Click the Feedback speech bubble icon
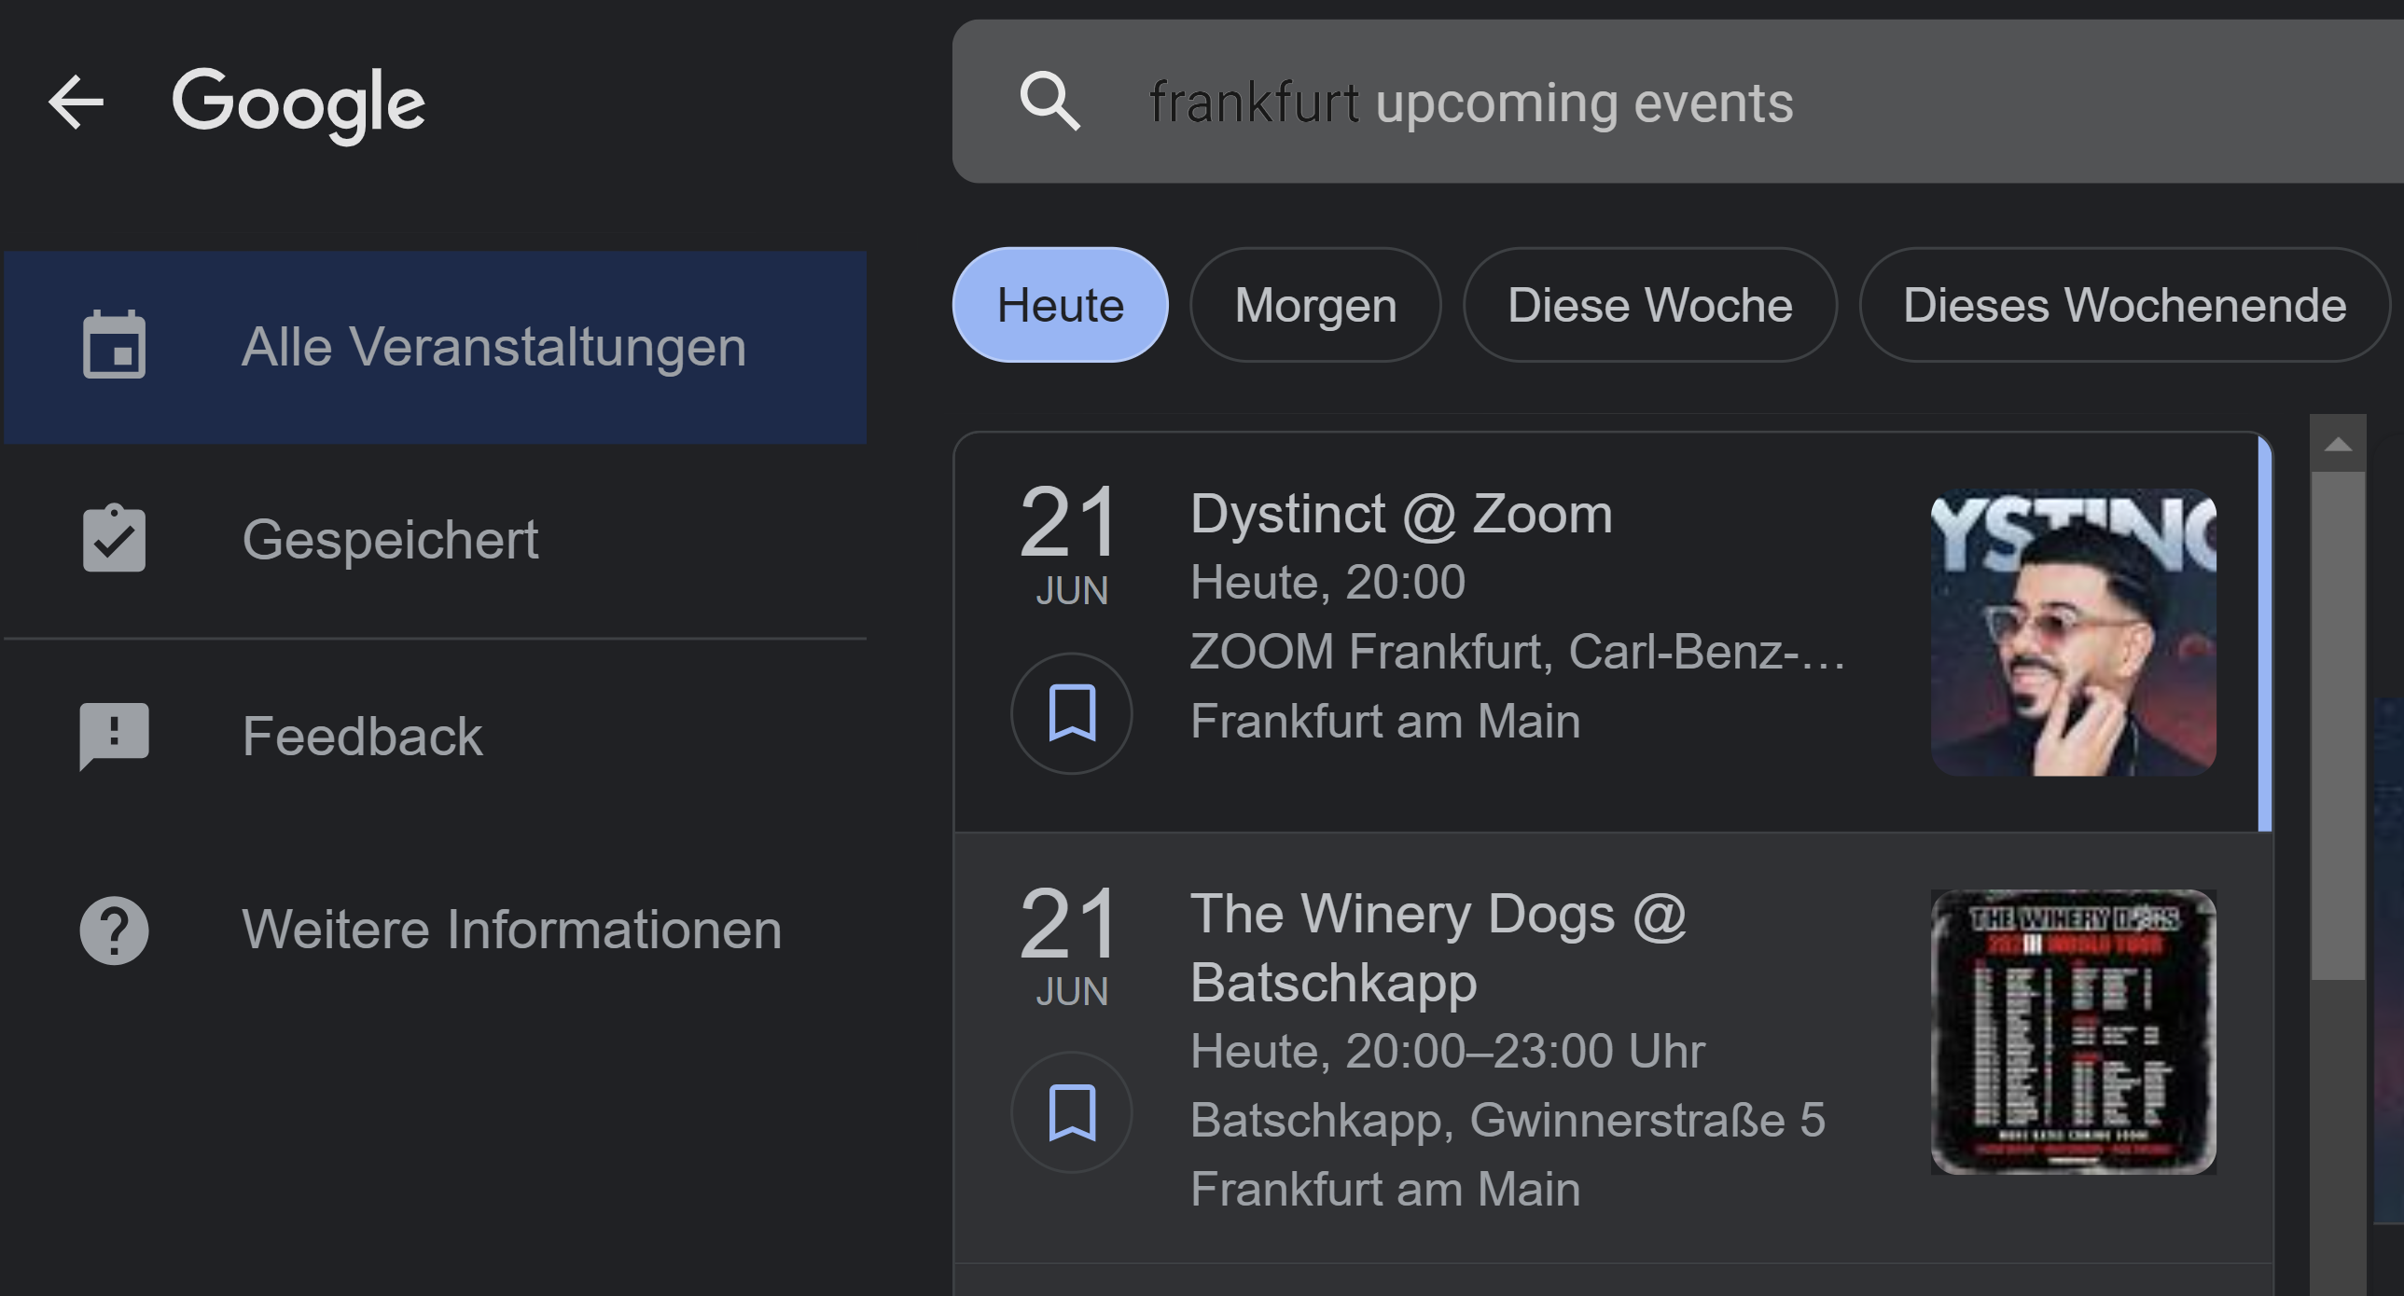The image size is (2404, 1296). (x=114, y=736)
